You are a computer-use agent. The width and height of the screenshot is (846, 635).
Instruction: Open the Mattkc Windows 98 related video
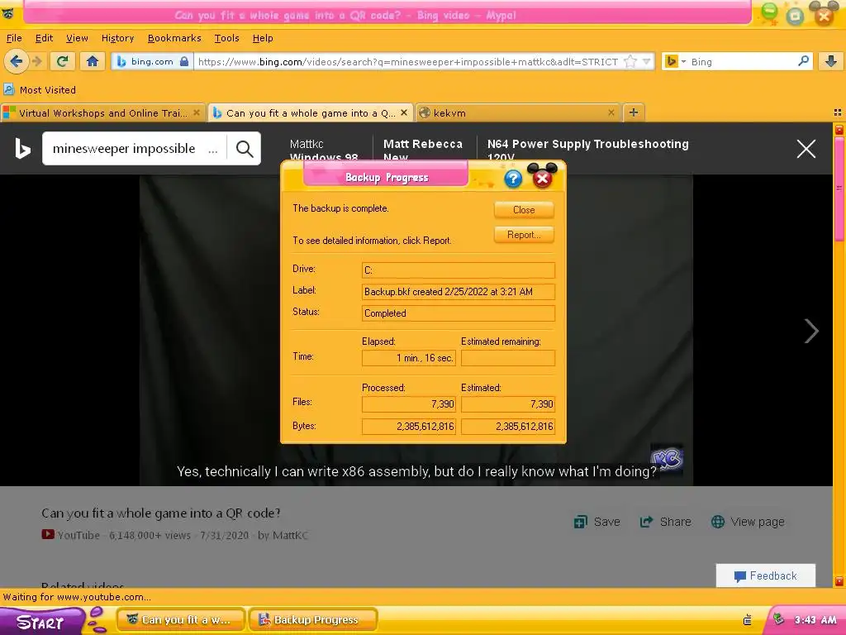(324, 150)
